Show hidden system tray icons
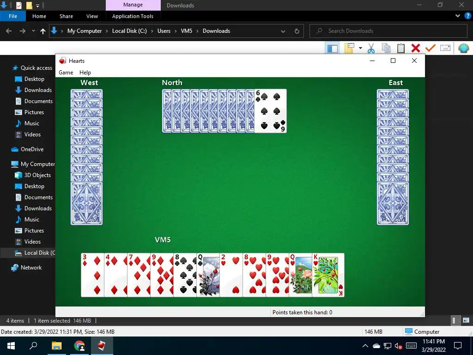The height and width of the screenshot is (355, 473). [x=365, y=346]
